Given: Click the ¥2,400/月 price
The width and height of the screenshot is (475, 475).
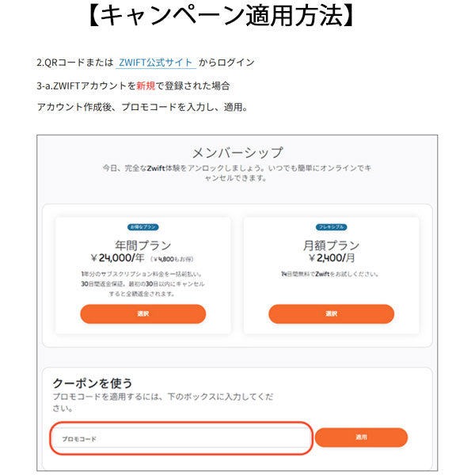Looking at the screenshot, I should [x=331, y=257].
